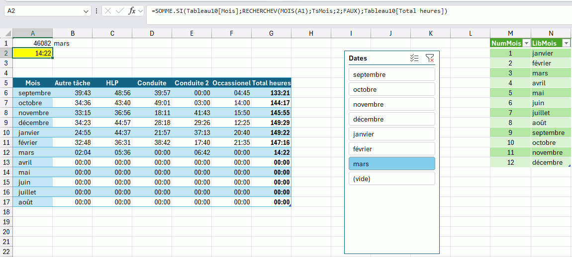
Task: Click the Insert Function fx icon
Action: tap(132, 11)
